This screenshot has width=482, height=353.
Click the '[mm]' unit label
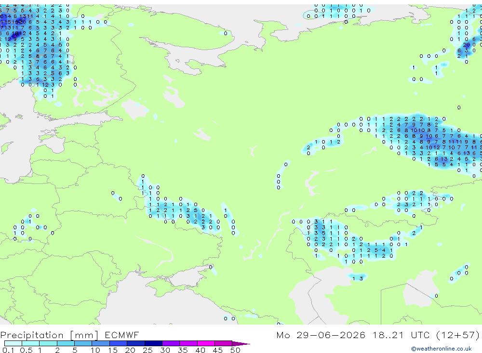(x=84, y=335)
